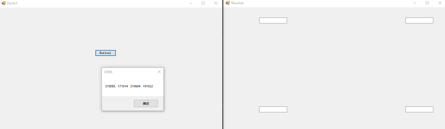Focus the top-left text box in Receive
Viewport: 445px width, 129px height.
[x=273, y=21]
